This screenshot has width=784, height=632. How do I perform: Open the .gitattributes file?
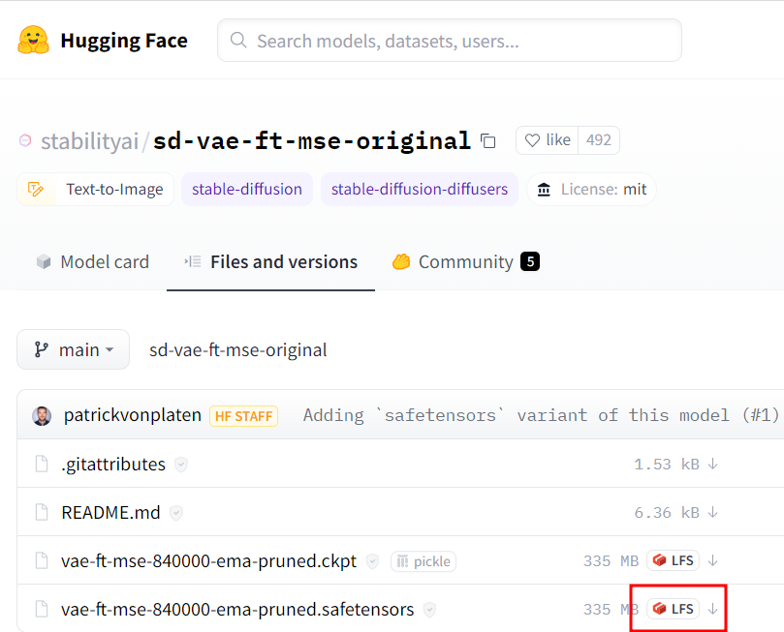pyautogui.click(x=113, y=465)
